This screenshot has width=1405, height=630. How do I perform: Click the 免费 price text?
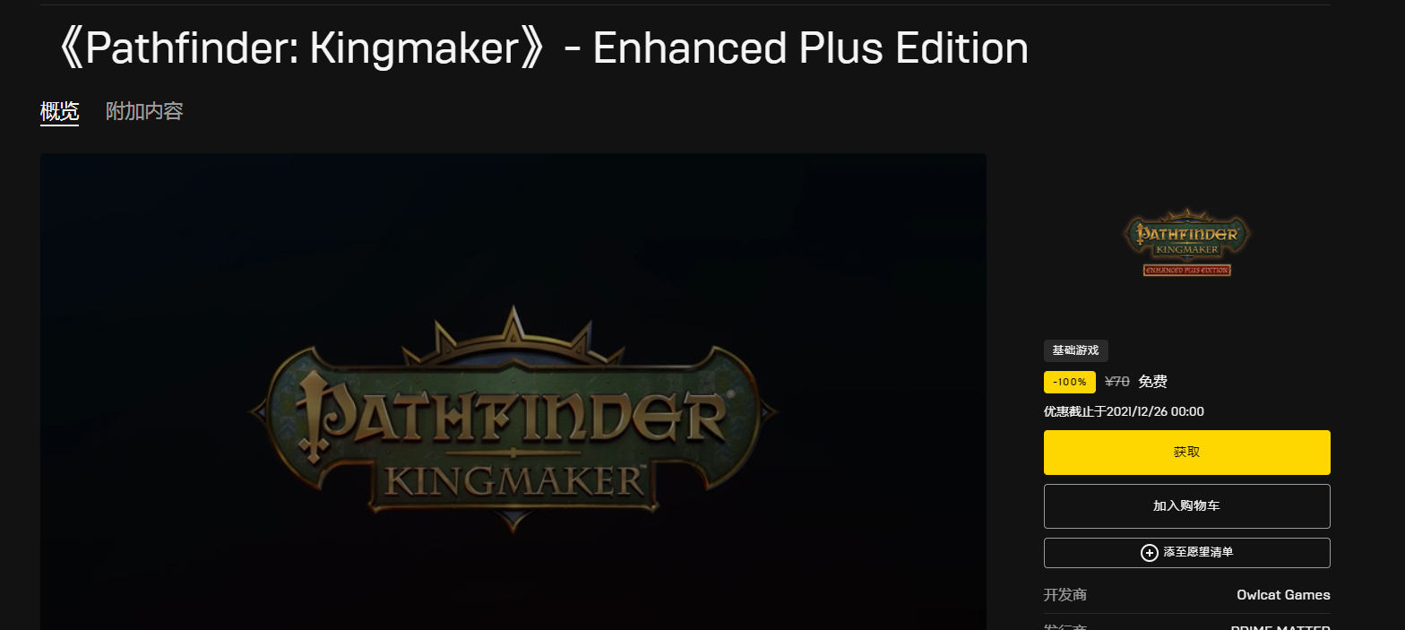1152,382
